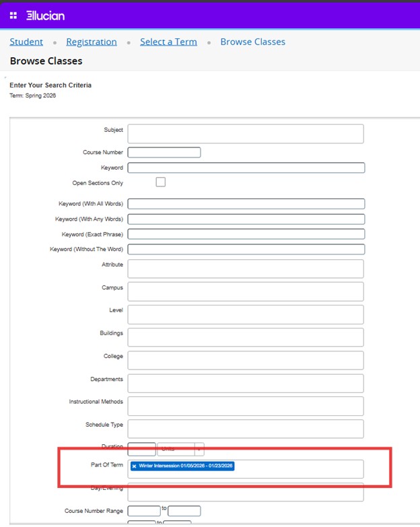Screen dimensions: 420x527
Task: Navigate to Registration breadcrumb link
Action: click(x=91, y=42)
